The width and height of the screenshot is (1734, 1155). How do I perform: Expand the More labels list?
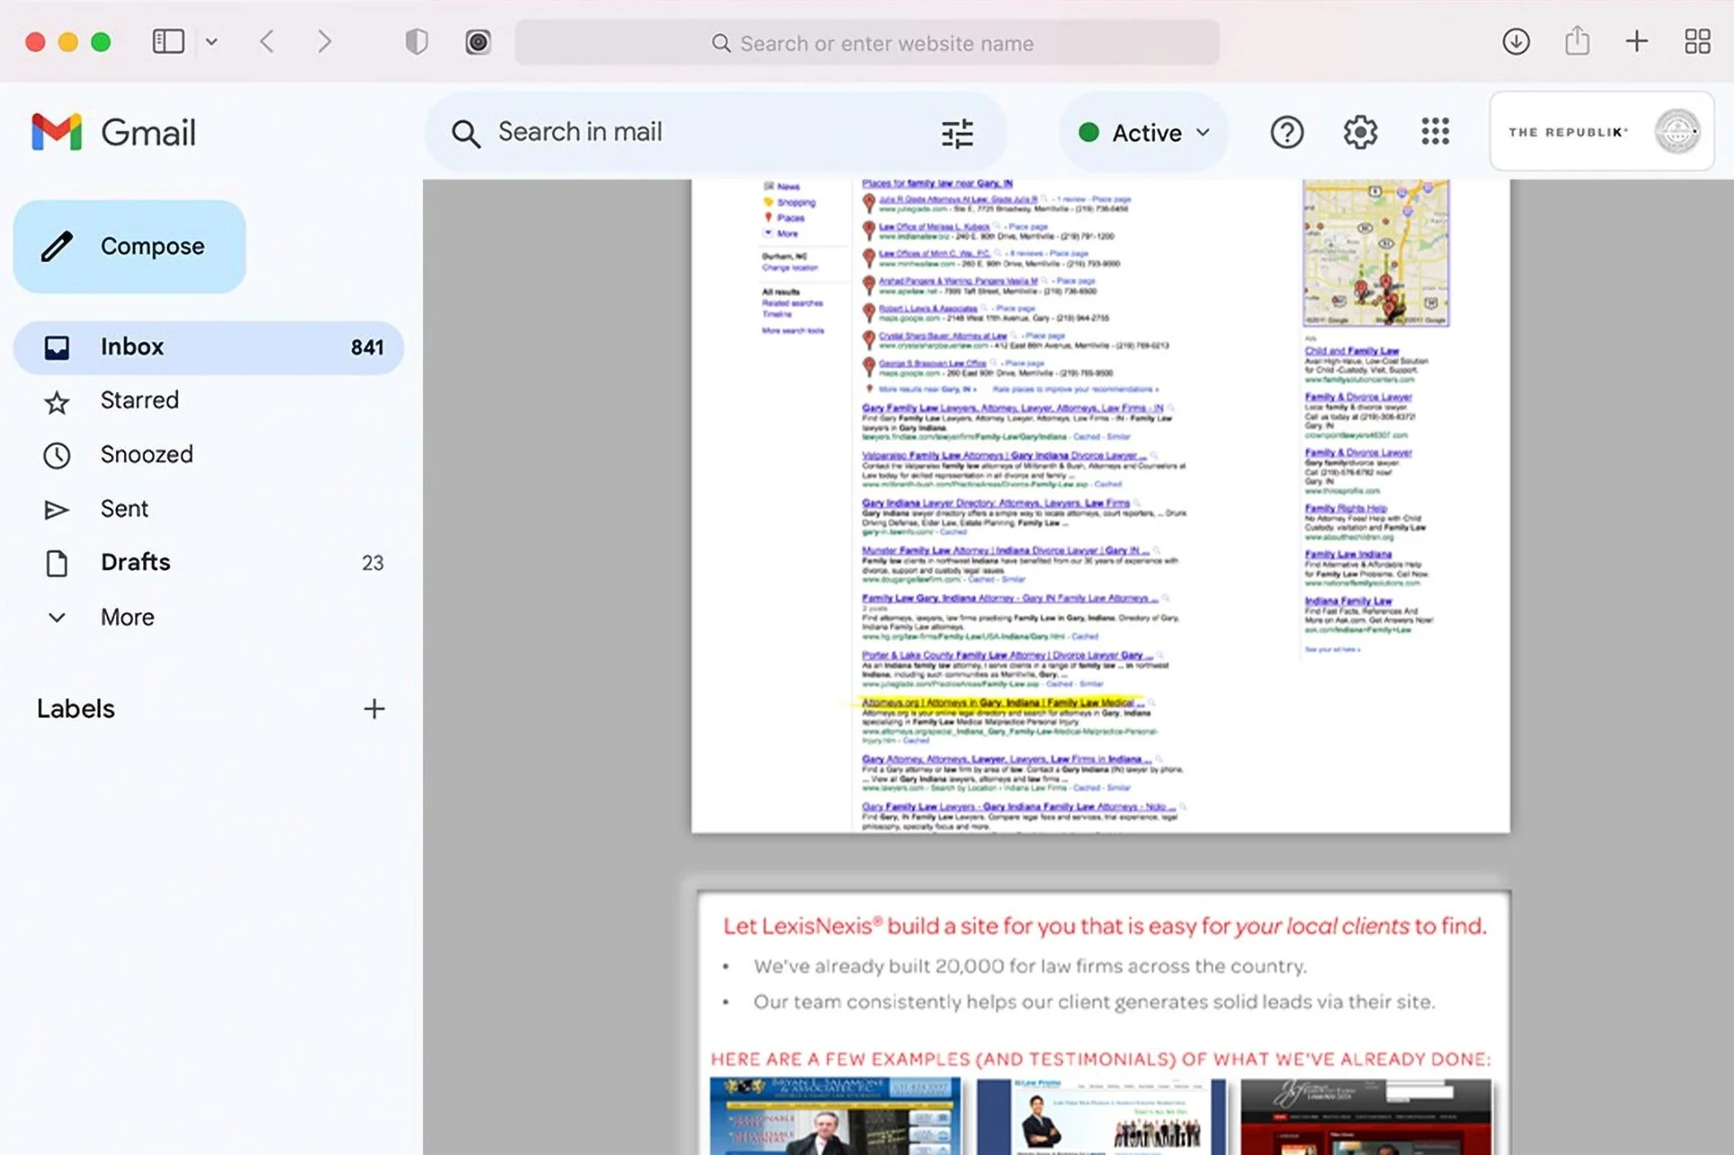[127, 617]
